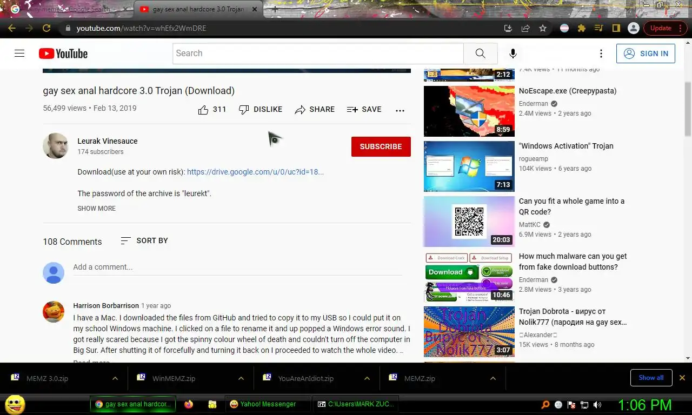Open the volume speaker tray icon
Screen dimensions: 692x415
pos(597,405)
